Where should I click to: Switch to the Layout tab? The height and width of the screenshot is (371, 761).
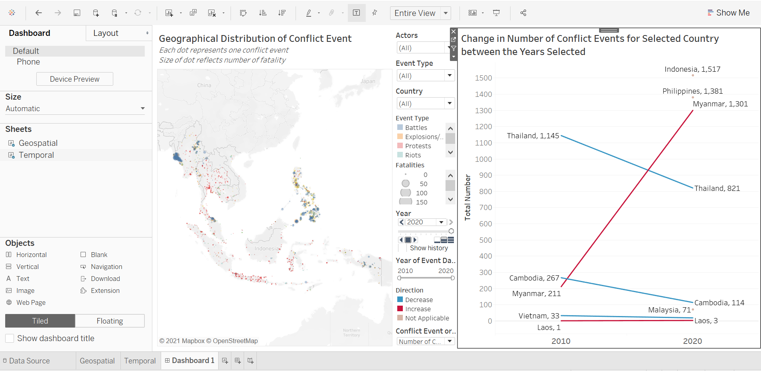[x=106, y=33]
